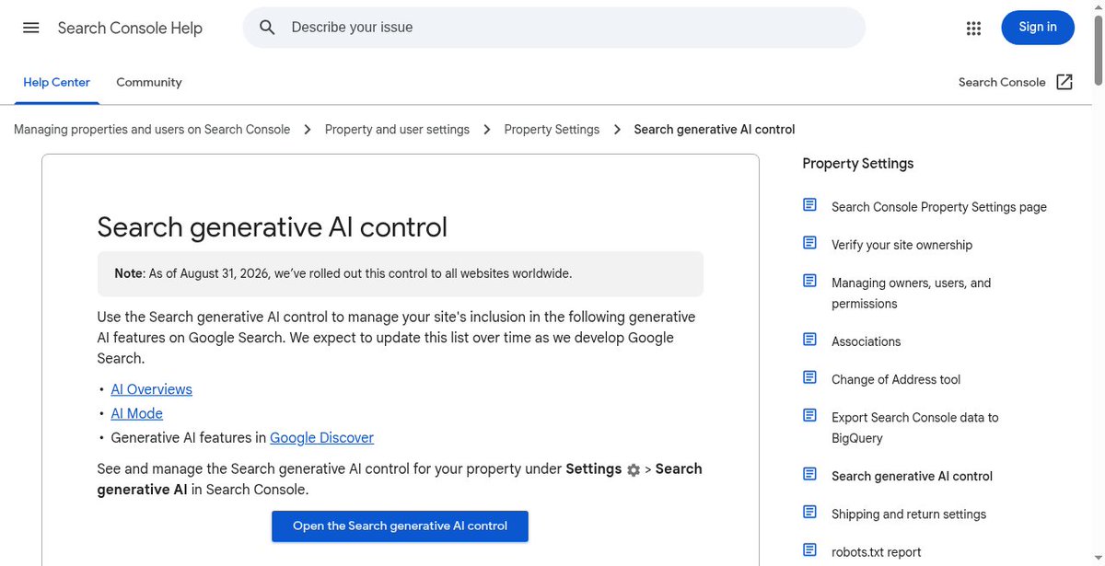This screenshot has width=1105, height=566.
Task: Open Verify your site ownership article
Action: [901, 245]
